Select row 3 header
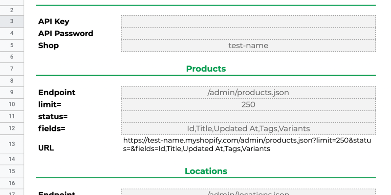Viewport: 391px width, 195px height. [12, 21]
